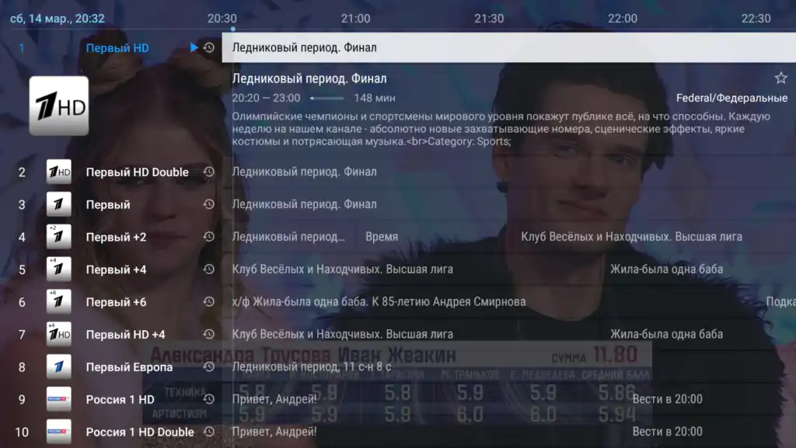Open Ледниковый период. Финал on Первый HD Double
The width and height of the screenshot is (796, 448).
coord(304,172)
